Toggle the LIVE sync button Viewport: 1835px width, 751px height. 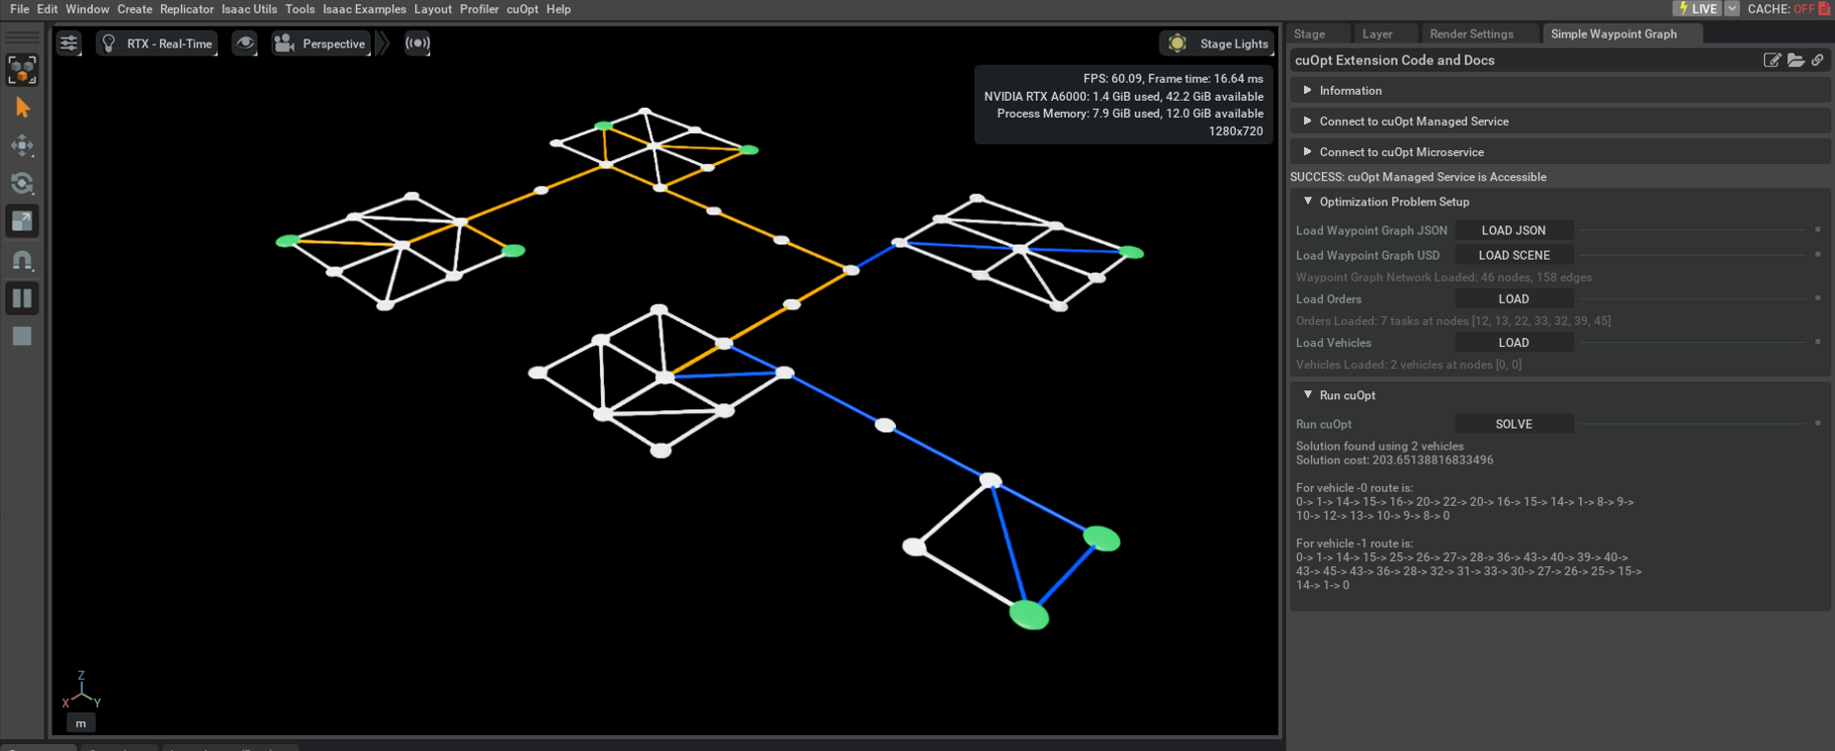tap(1697, 9)
